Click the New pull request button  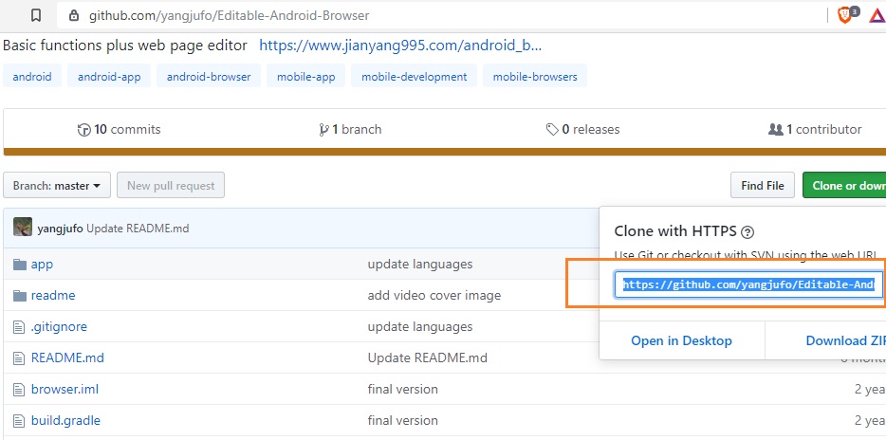pyautogui.click(x=171, y=185)
